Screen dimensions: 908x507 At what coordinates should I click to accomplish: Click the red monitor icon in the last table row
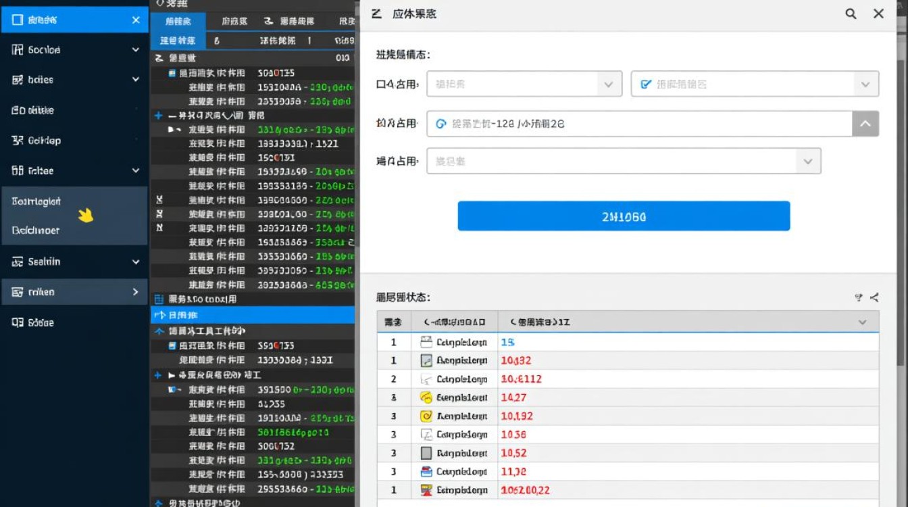tap(426, 490)
